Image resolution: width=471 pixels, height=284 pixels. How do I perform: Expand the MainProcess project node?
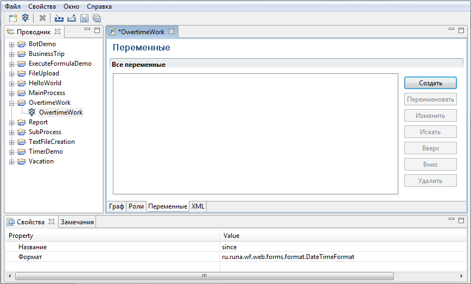(11, 93)
